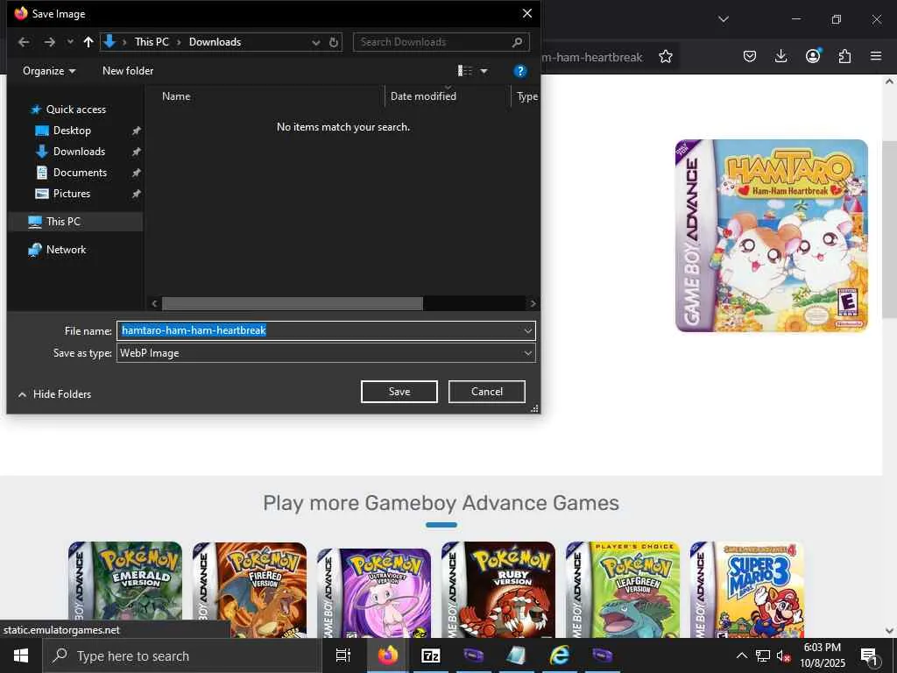Collapse with Hide Folders

click(55, 394)
